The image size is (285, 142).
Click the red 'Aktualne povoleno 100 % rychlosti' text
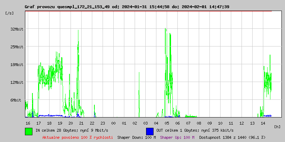(x=78, y=137)
